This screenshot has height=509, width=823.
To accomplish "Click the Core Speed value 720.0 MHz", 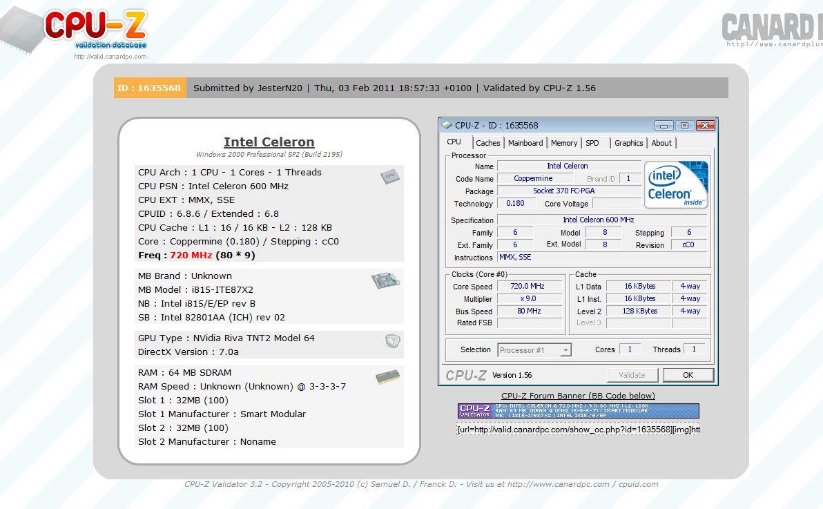I will click(529, 287).
